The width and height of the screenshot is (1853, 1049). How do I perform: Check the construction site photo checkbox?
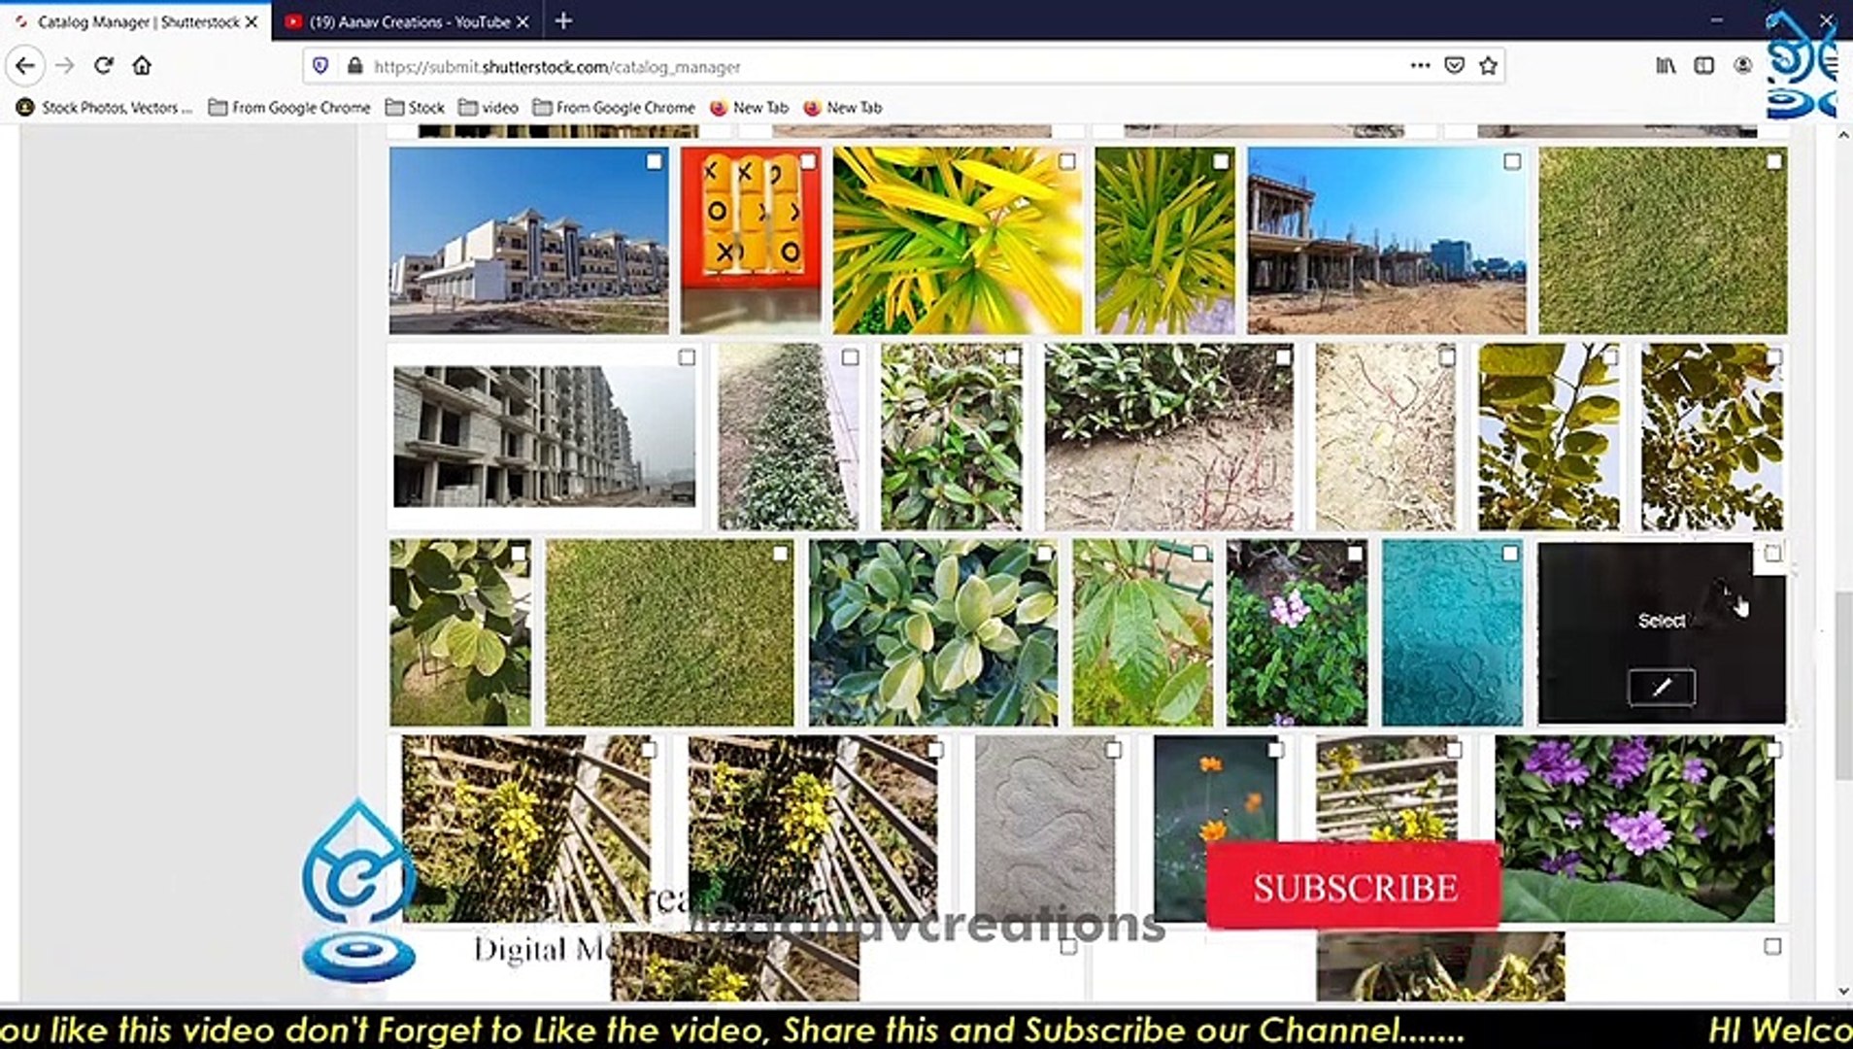click(1512, 161)
